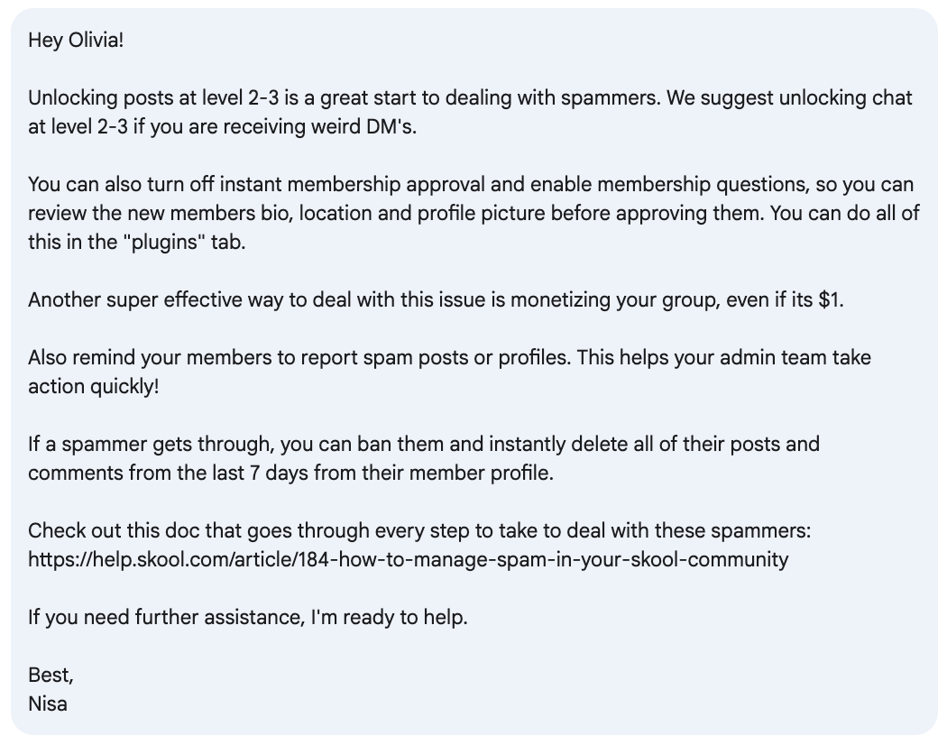The image size is (947, 745).
Task: Click the sentence about unlocking posts at level 2-3
Action: click(345, 98)
